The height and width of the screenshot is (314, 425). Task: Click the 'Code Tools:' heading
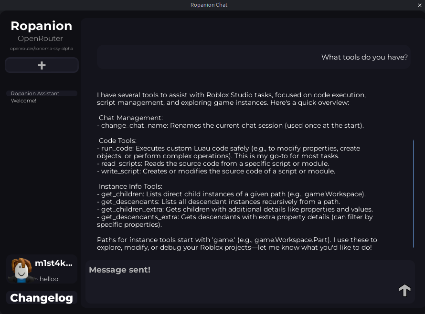point(117,141)
